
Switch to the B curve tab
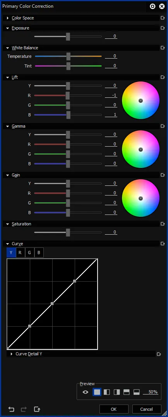(x=39, y=253)
